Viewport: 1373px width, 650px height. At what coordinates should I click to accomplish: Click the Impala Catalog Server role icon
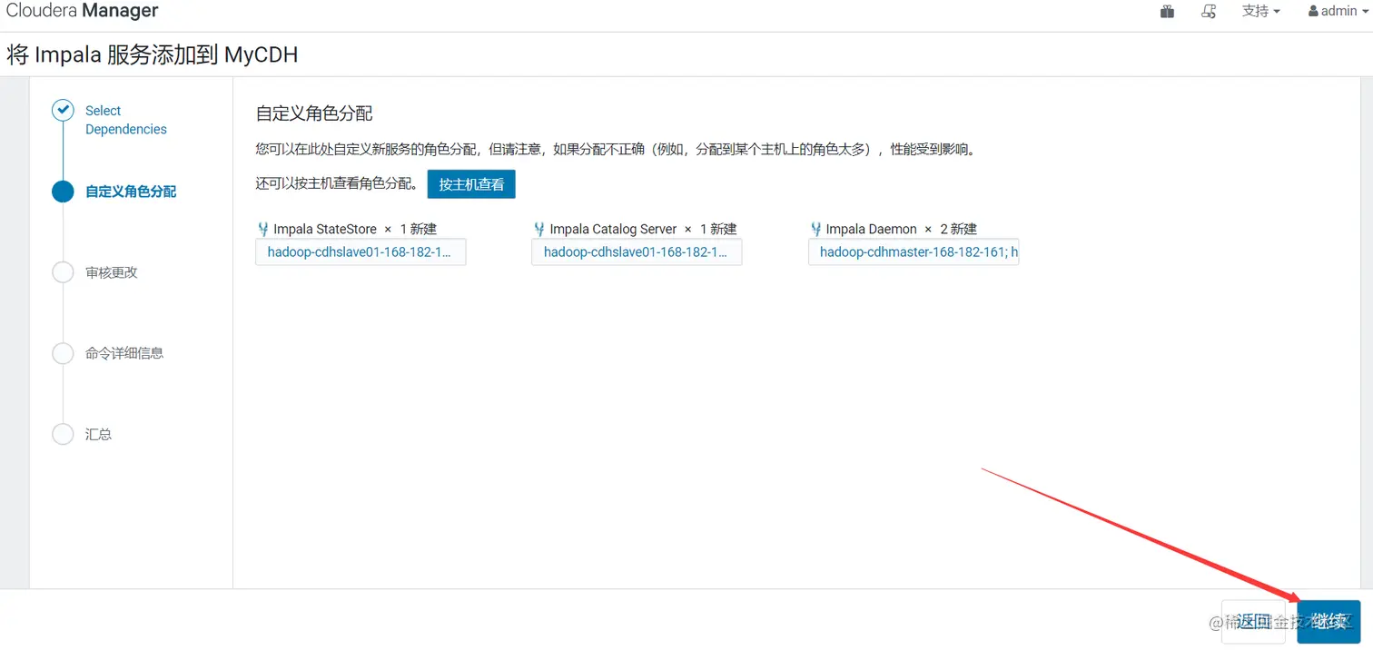539,230
